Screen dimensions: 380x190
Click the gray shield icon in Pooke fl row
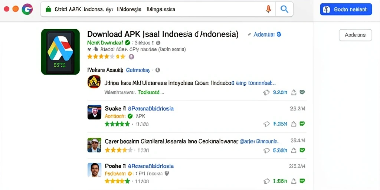coord(167,174)
